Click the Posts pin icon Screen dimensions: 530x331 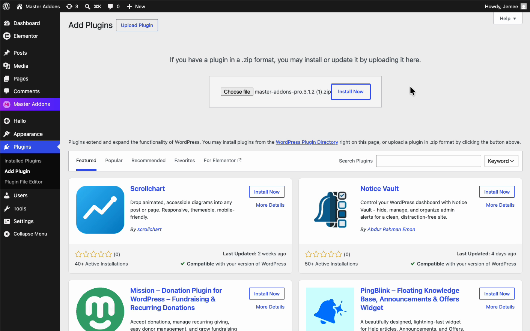7,53
